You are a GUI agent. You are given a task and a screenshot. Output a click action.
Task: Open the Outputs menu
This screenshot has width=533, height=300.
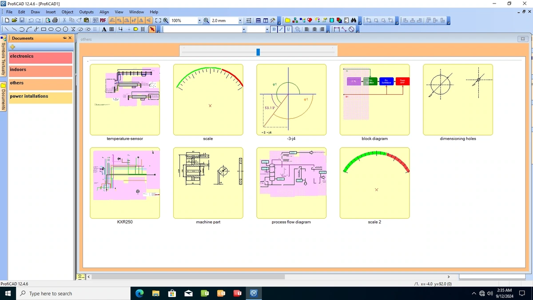(x=86, y=12)
